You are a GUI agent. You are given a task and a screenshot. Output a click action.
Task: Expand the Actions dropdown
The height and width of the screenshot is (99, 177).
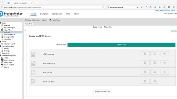coord(45,20)
